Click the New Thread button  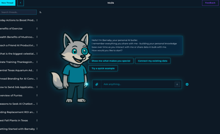click(x=7, y=3)
